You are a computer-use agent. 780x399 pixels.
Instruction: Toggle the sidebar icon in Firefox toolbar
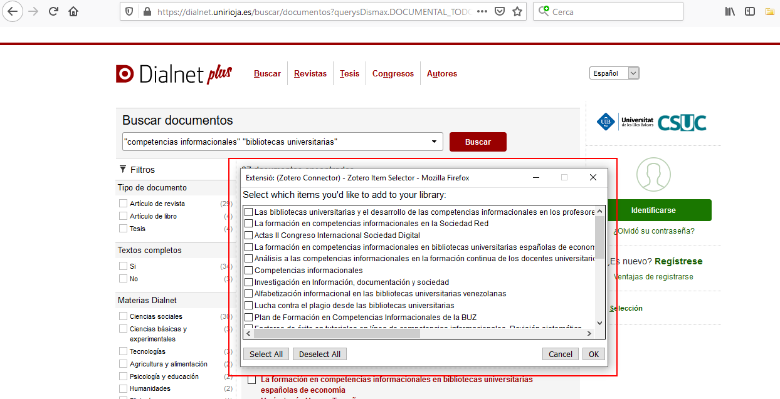tap(749, 11)
